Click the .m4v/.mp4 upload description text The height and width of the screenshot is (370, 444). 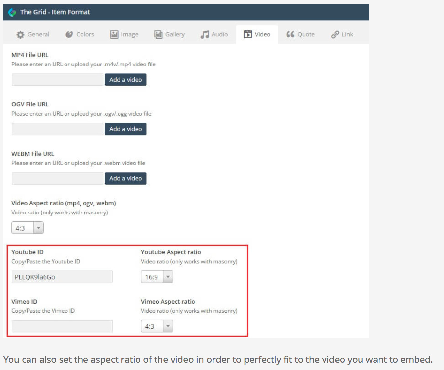[83, 64]
